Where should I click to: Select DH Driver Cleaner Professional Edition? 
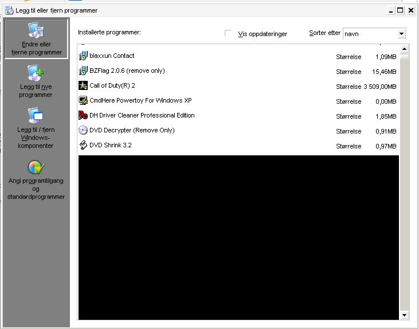[x=238, y=115]
